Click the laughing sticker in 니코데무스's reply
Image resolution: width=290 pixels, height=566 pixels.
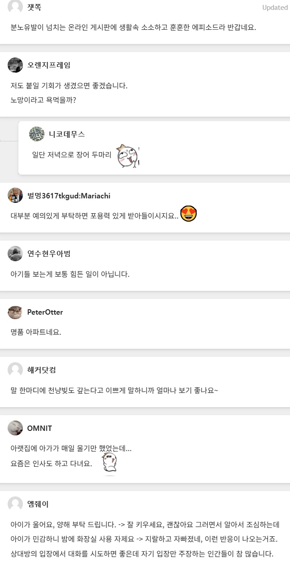tap(127, 156)
